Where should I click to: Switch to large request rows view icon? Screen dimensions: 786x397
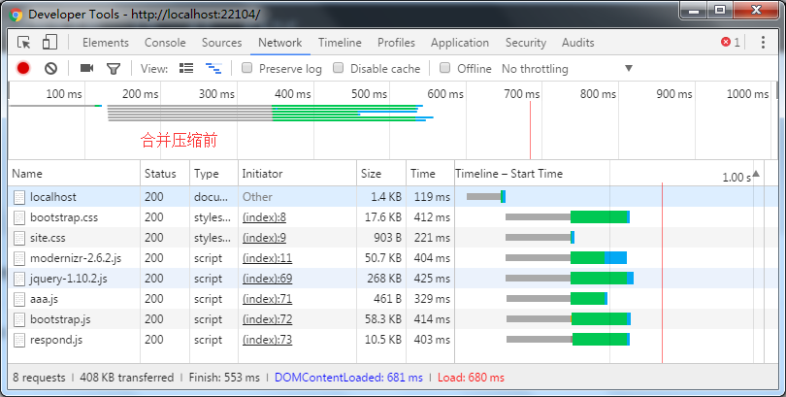click(x=186, y=68)
